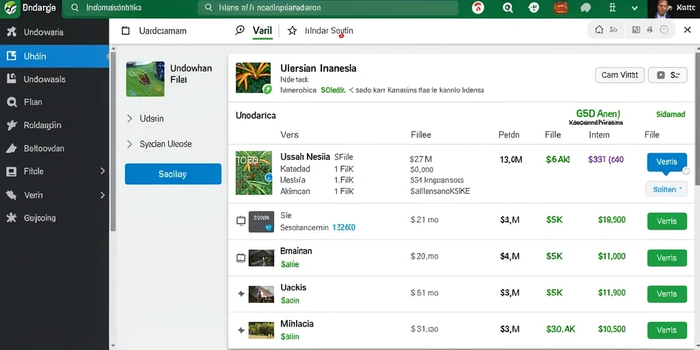
Task: Open the Flian search icon in sidebar
Action: [12, 103]
